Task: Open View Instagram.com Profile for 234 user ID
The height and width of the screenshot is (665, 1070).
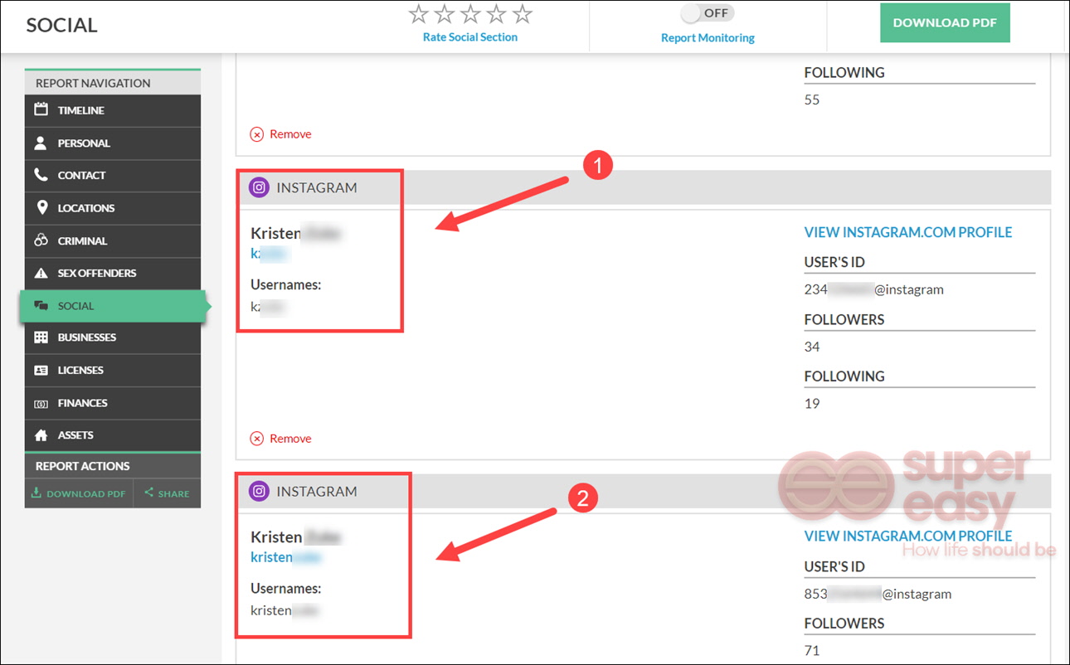Action: click(908, 232)
